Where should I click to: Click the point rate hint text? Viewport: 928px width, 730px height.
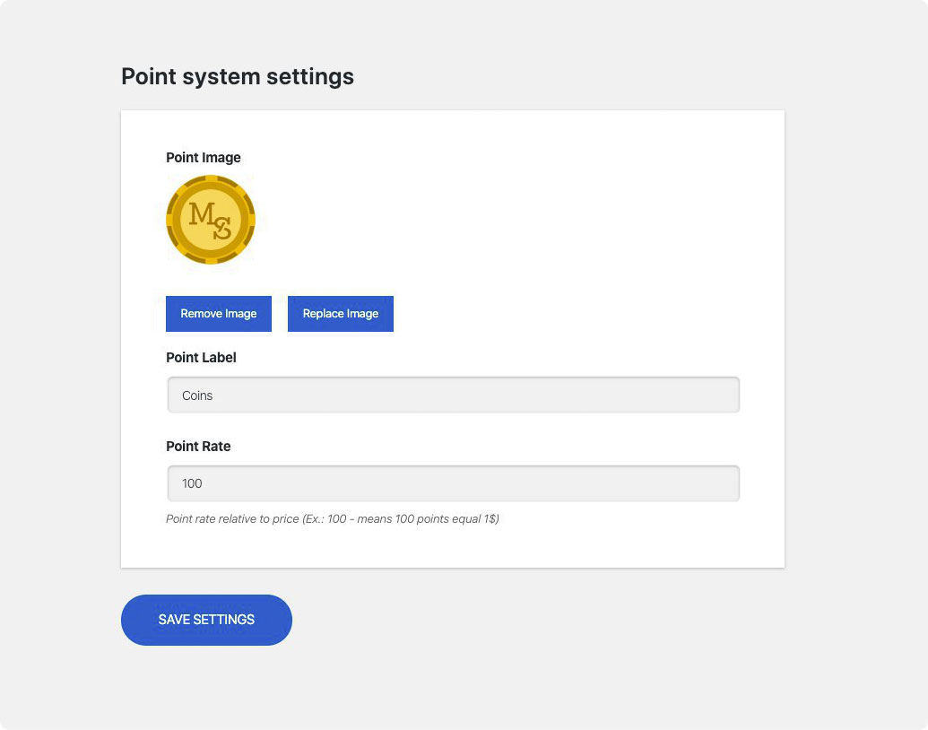[332, 518]
